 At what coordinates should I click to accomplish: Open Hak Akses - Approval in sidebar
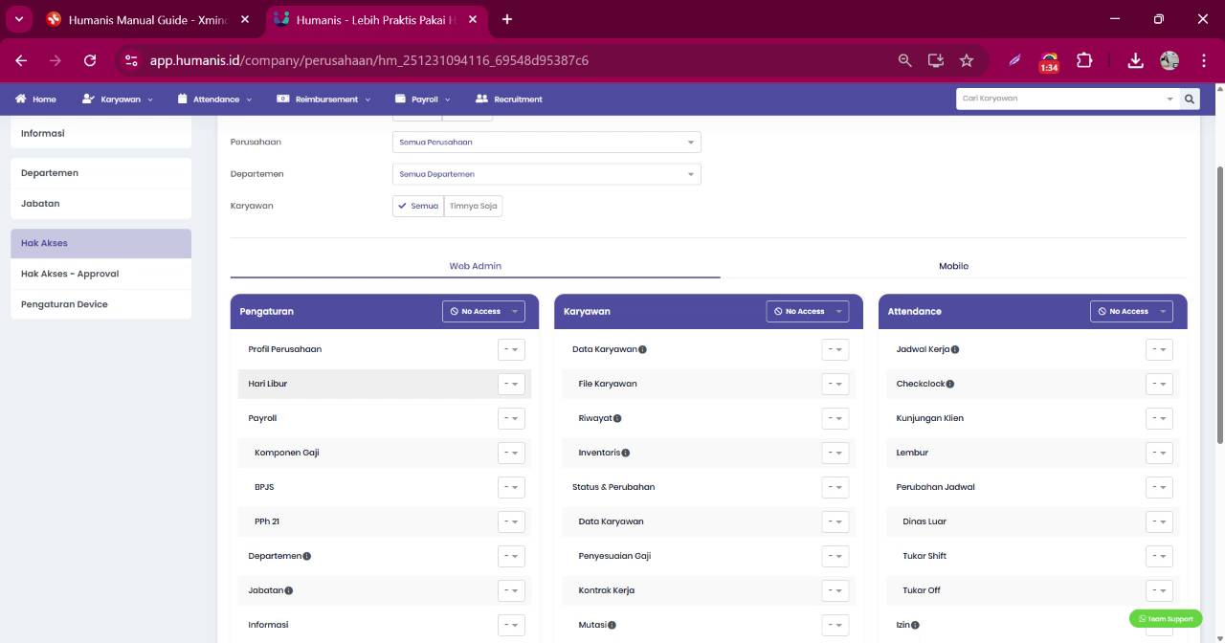click(100, 274)
